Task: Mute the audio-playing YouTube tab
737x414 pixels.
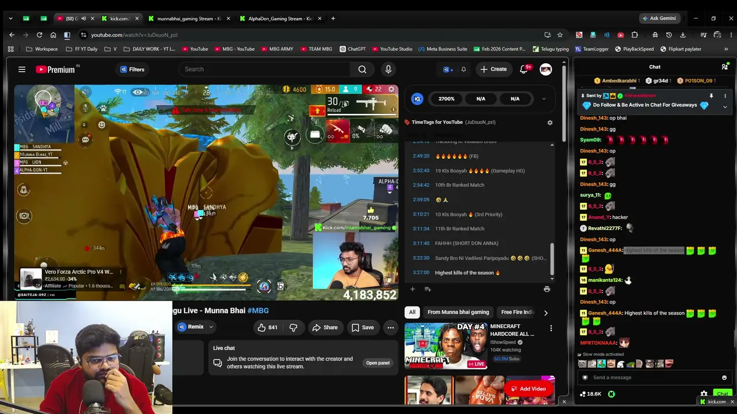Action: click(84, 18)
